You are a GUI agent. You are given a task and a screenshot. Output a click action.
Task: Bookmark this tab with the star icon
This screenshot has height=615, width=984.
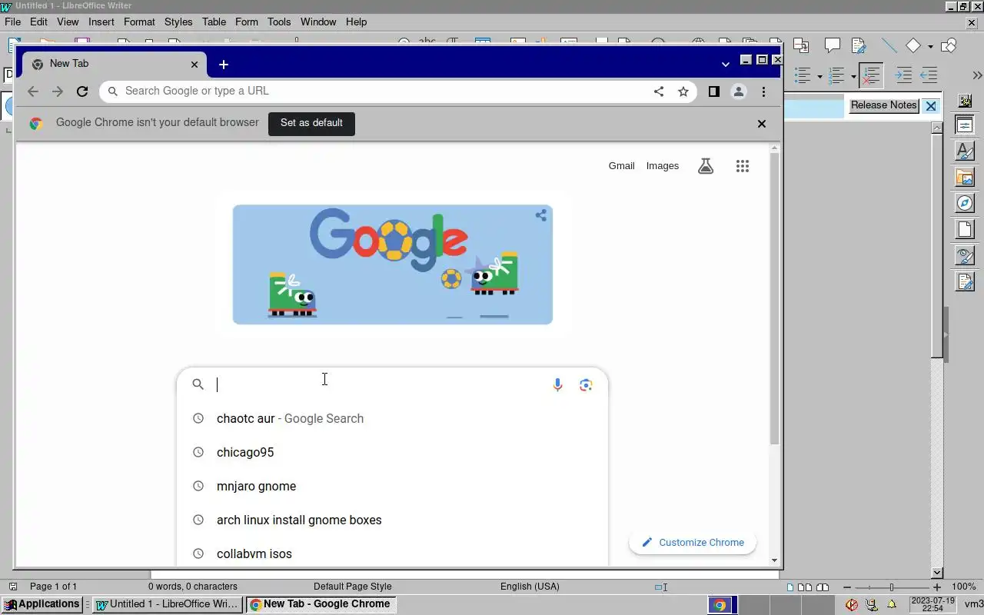(x=683, y=91)
